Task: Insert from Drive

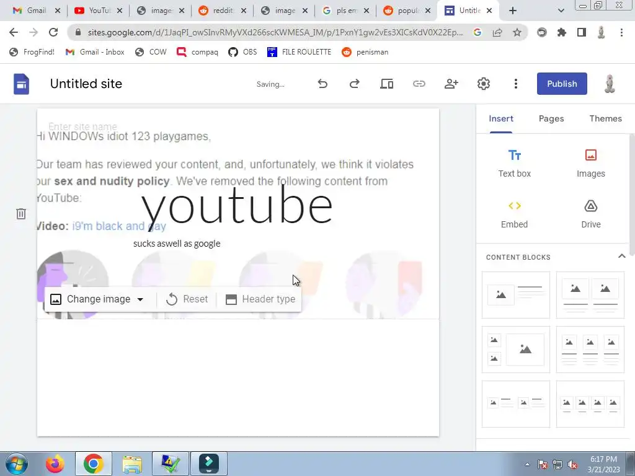Action: pos(591,214)
